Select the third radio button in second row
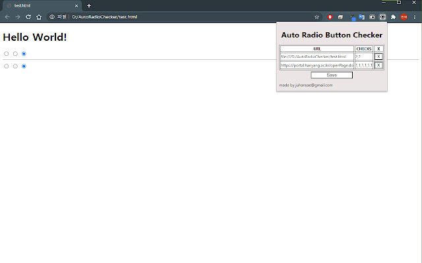This screenshot has width=422, height=263. [x=24, y=66]
